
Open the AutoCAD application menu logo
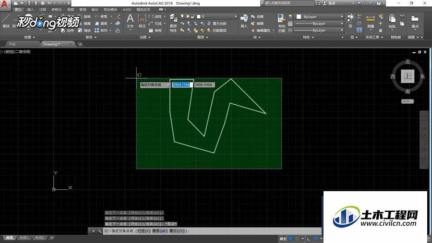(x=5, y=4)
